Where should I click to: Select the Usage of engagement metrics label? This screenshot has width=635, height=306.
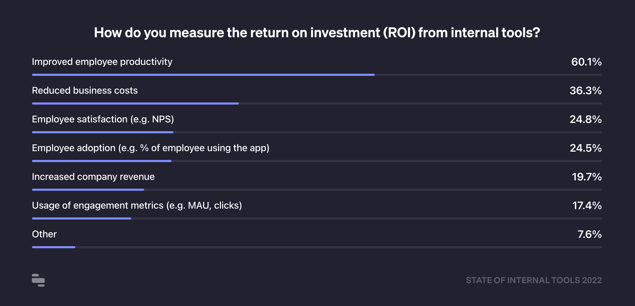(x=137, y=205)
